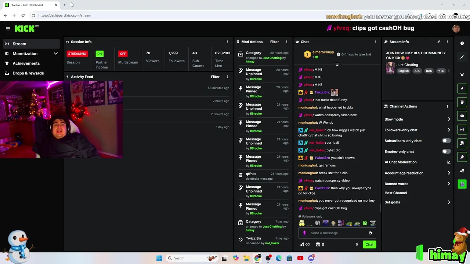Open Discord from the taskbar

311,258
